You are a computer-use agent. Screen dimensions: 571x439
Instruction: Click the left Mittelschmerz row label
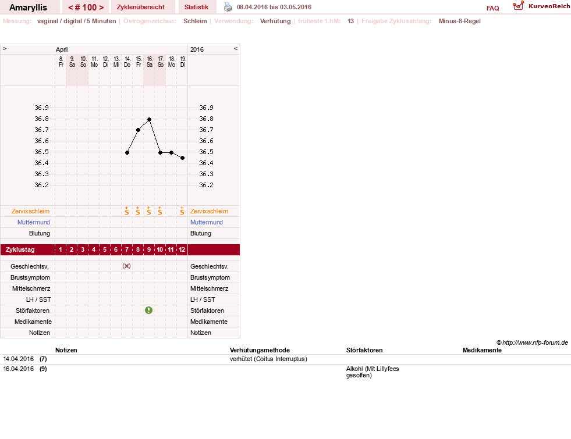click(x=31, y=288)
